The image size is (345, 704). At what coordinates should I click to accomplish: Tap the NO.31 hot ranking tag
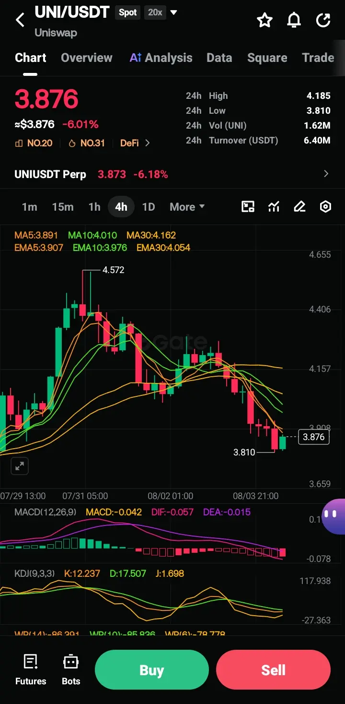pyautogui.click(x=87, y=143)
